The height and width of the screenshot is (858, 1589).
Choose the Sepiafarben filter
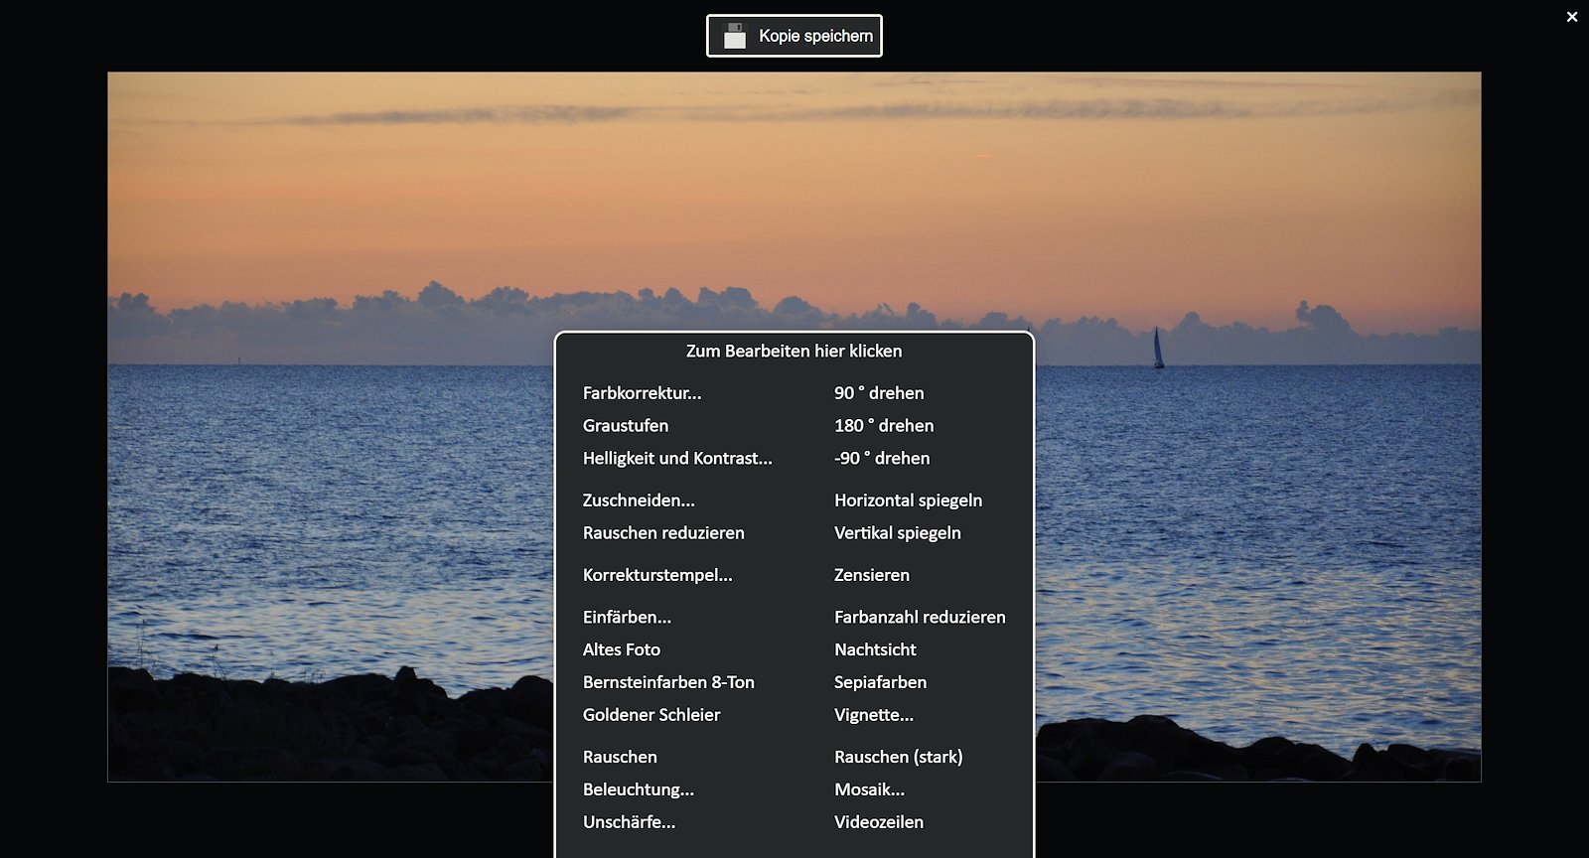[880, 682]
